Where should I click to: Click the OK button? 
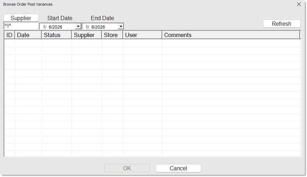[x=127, y=168]
